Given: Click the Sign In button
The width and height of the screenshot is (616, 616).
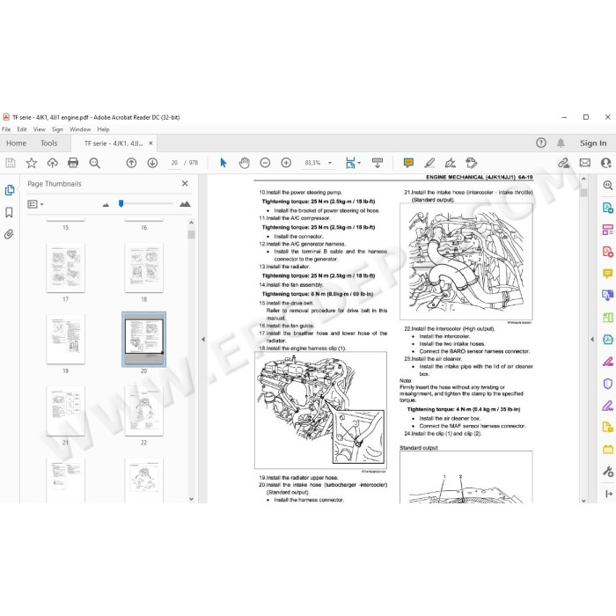Looking at the screenshot, I should pos(593,143).
